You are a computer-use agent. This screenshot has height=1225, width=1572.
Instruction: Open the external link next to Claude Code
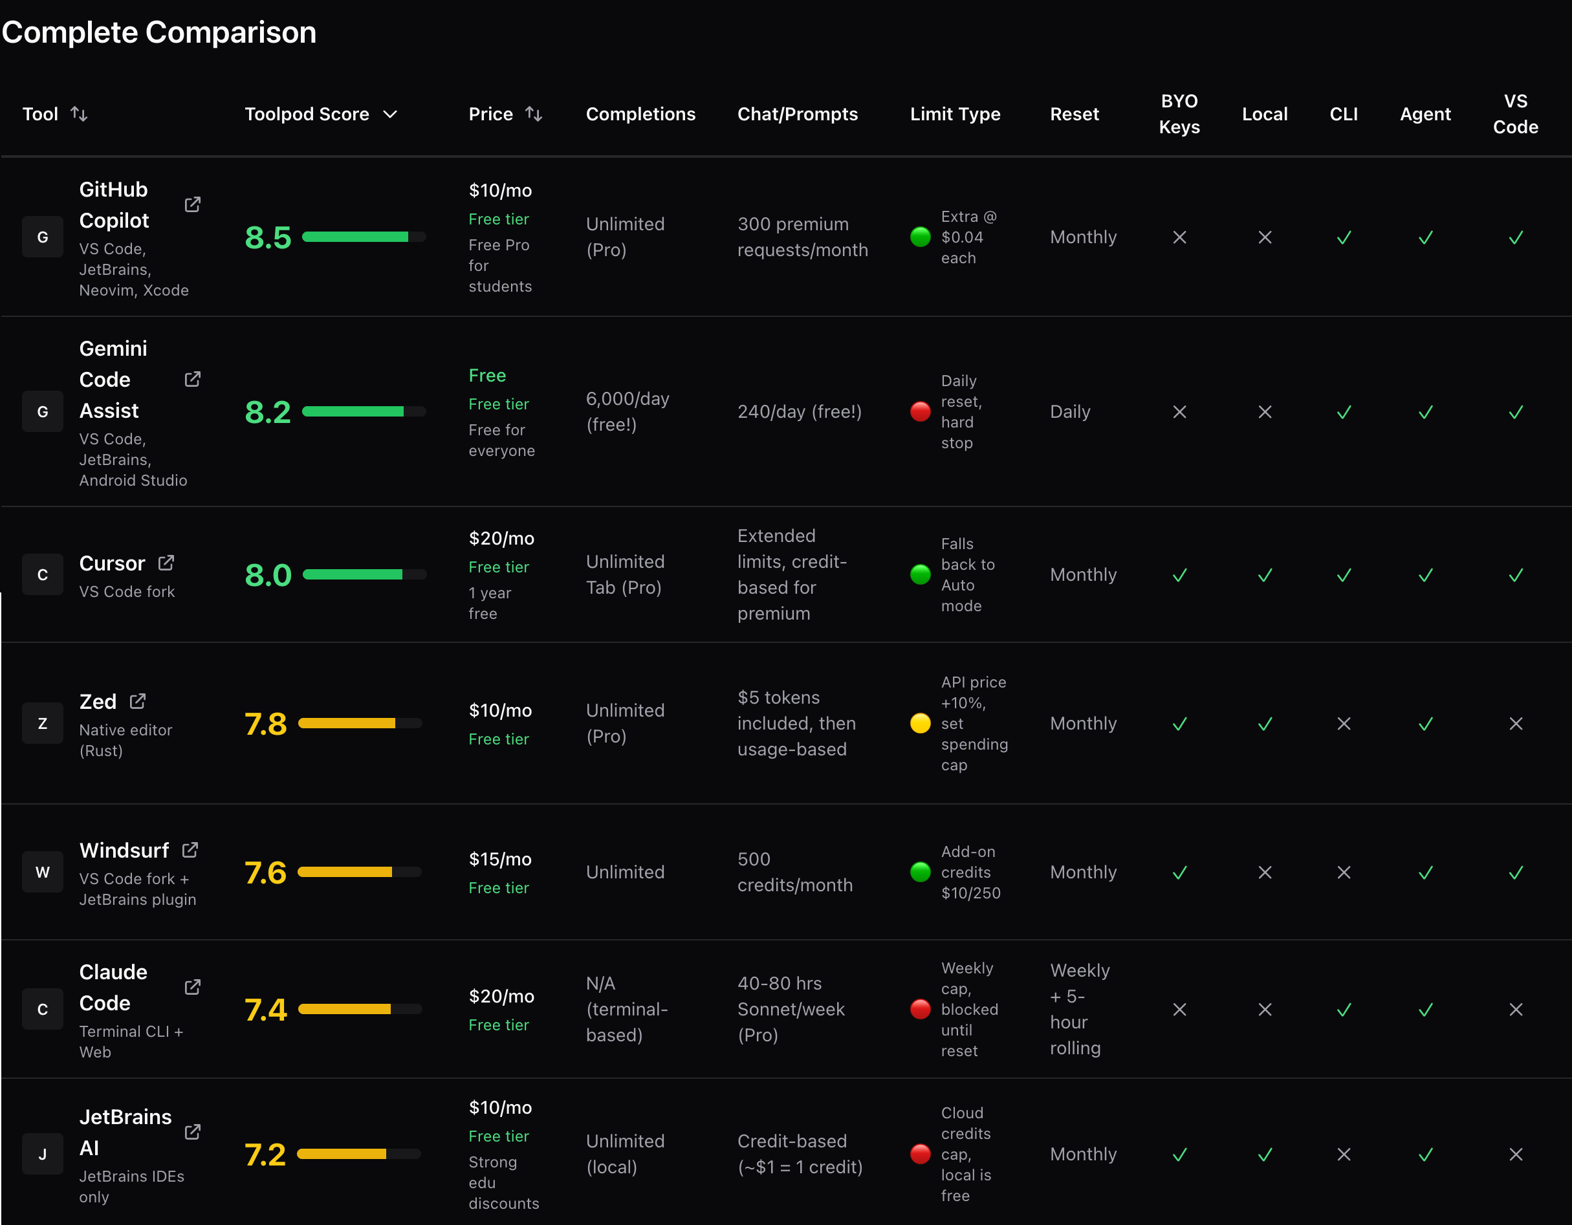191,988
